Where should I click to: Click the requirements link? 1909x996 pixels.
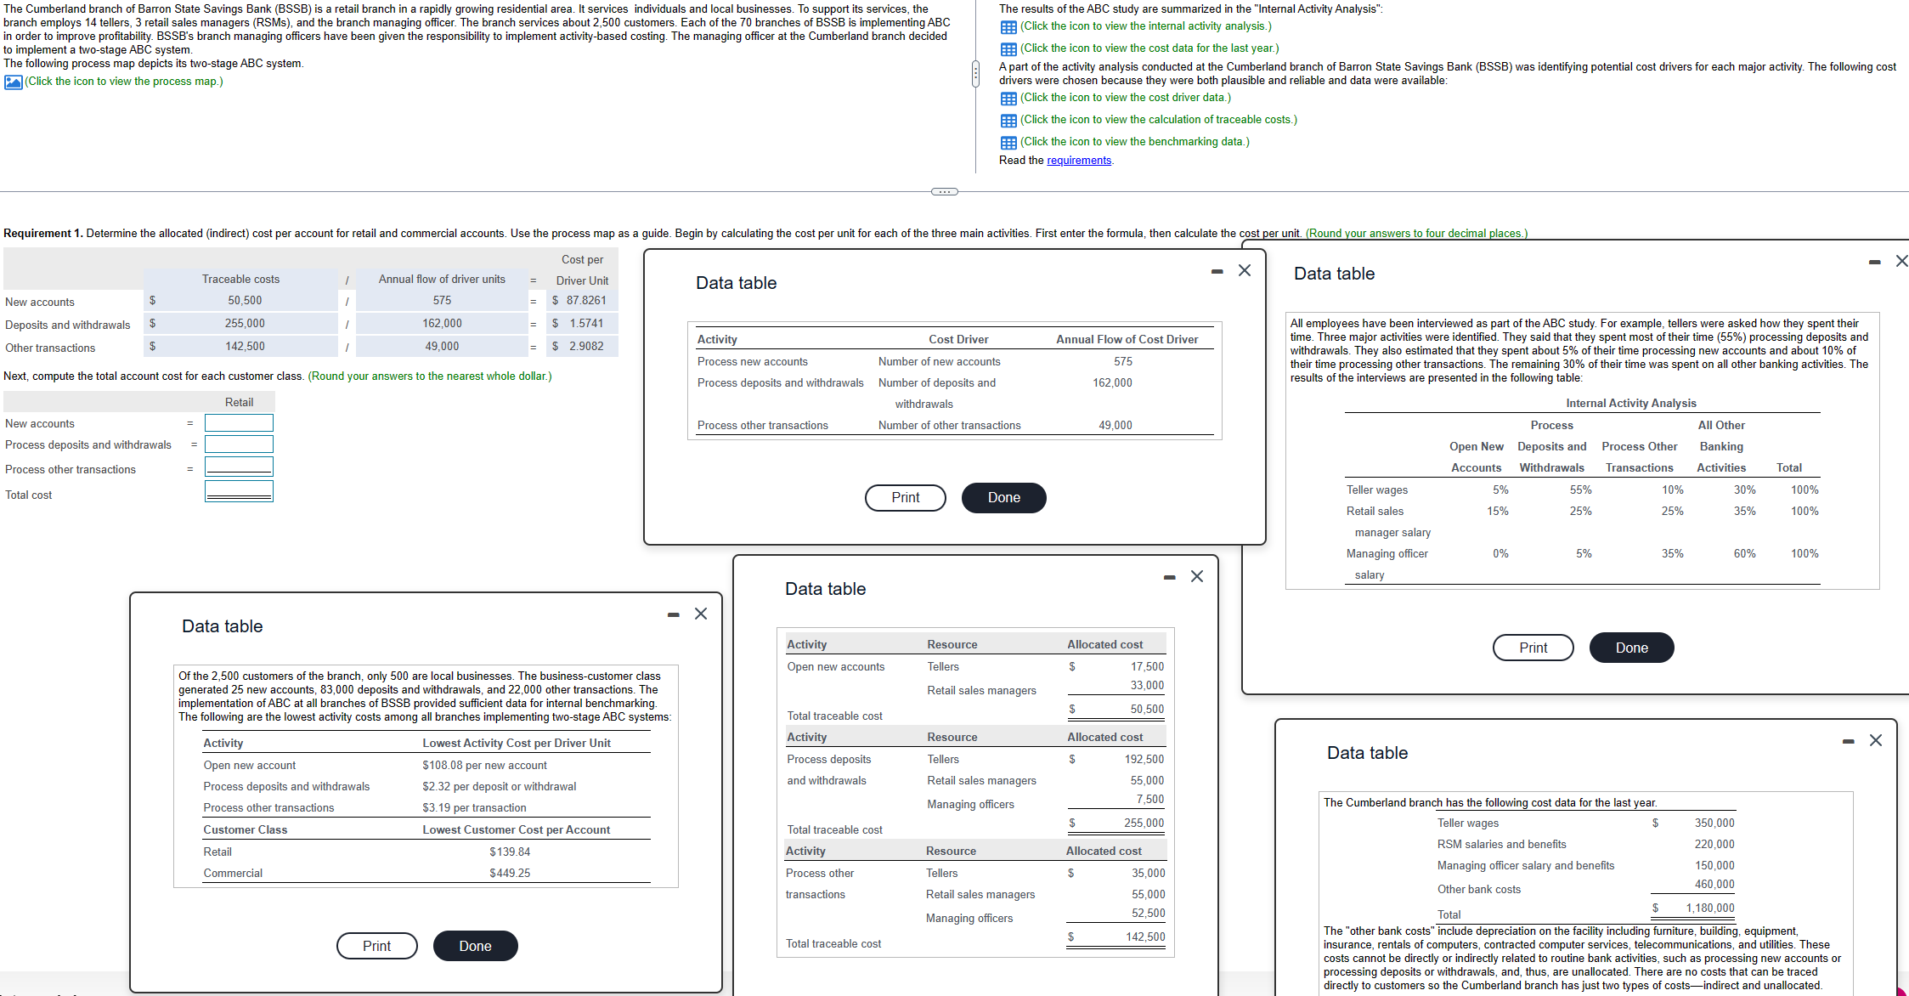(x=1078, y=161)
